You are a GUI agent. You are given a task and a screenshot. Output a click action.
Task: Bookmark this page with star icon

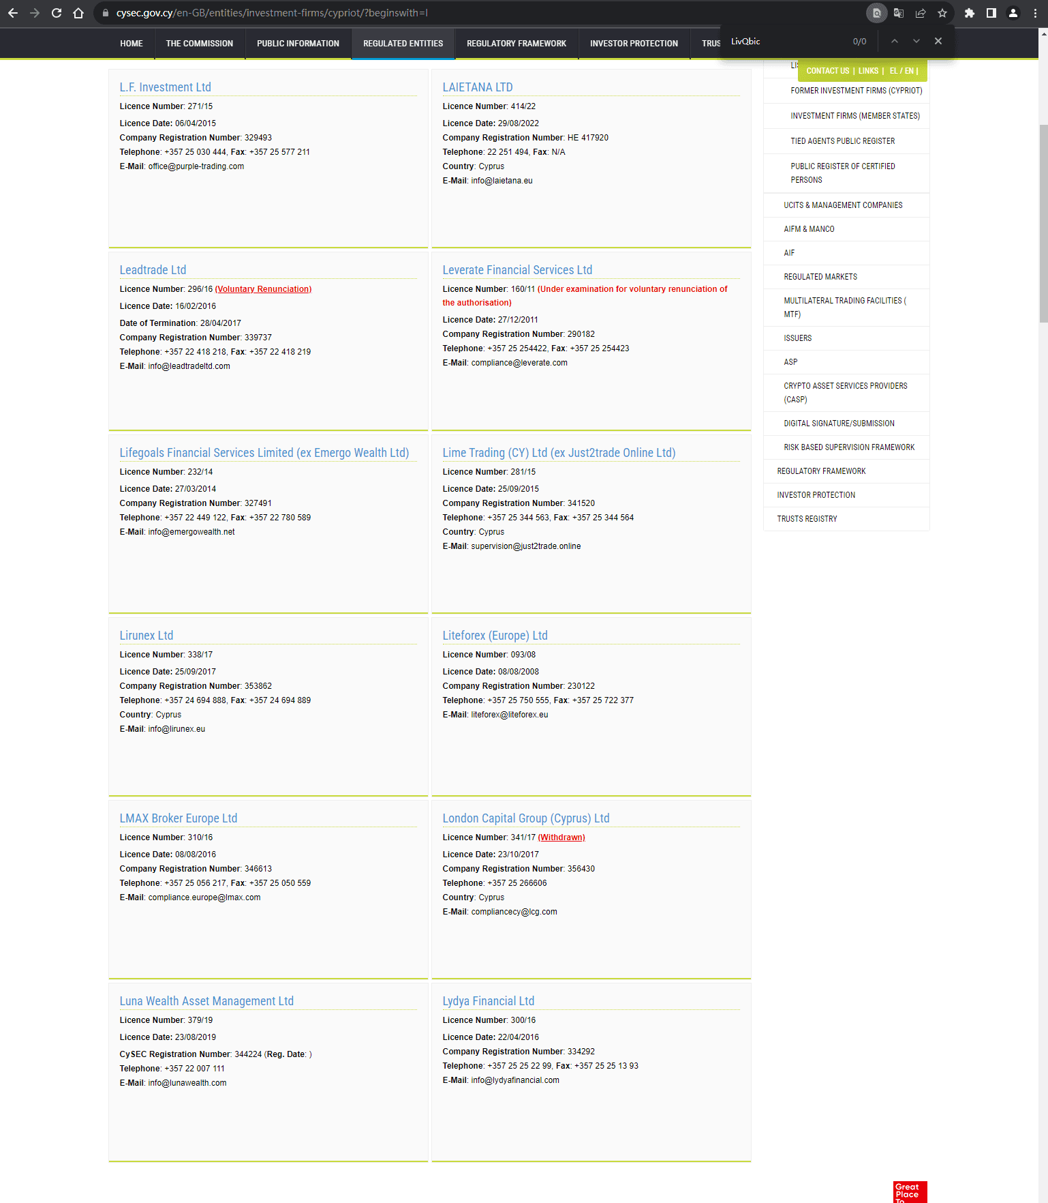942,13
